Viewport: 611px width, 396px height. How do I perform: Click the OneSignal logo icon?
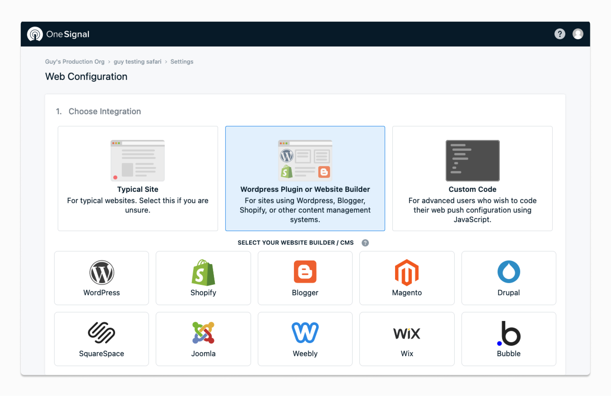[35, 34]
